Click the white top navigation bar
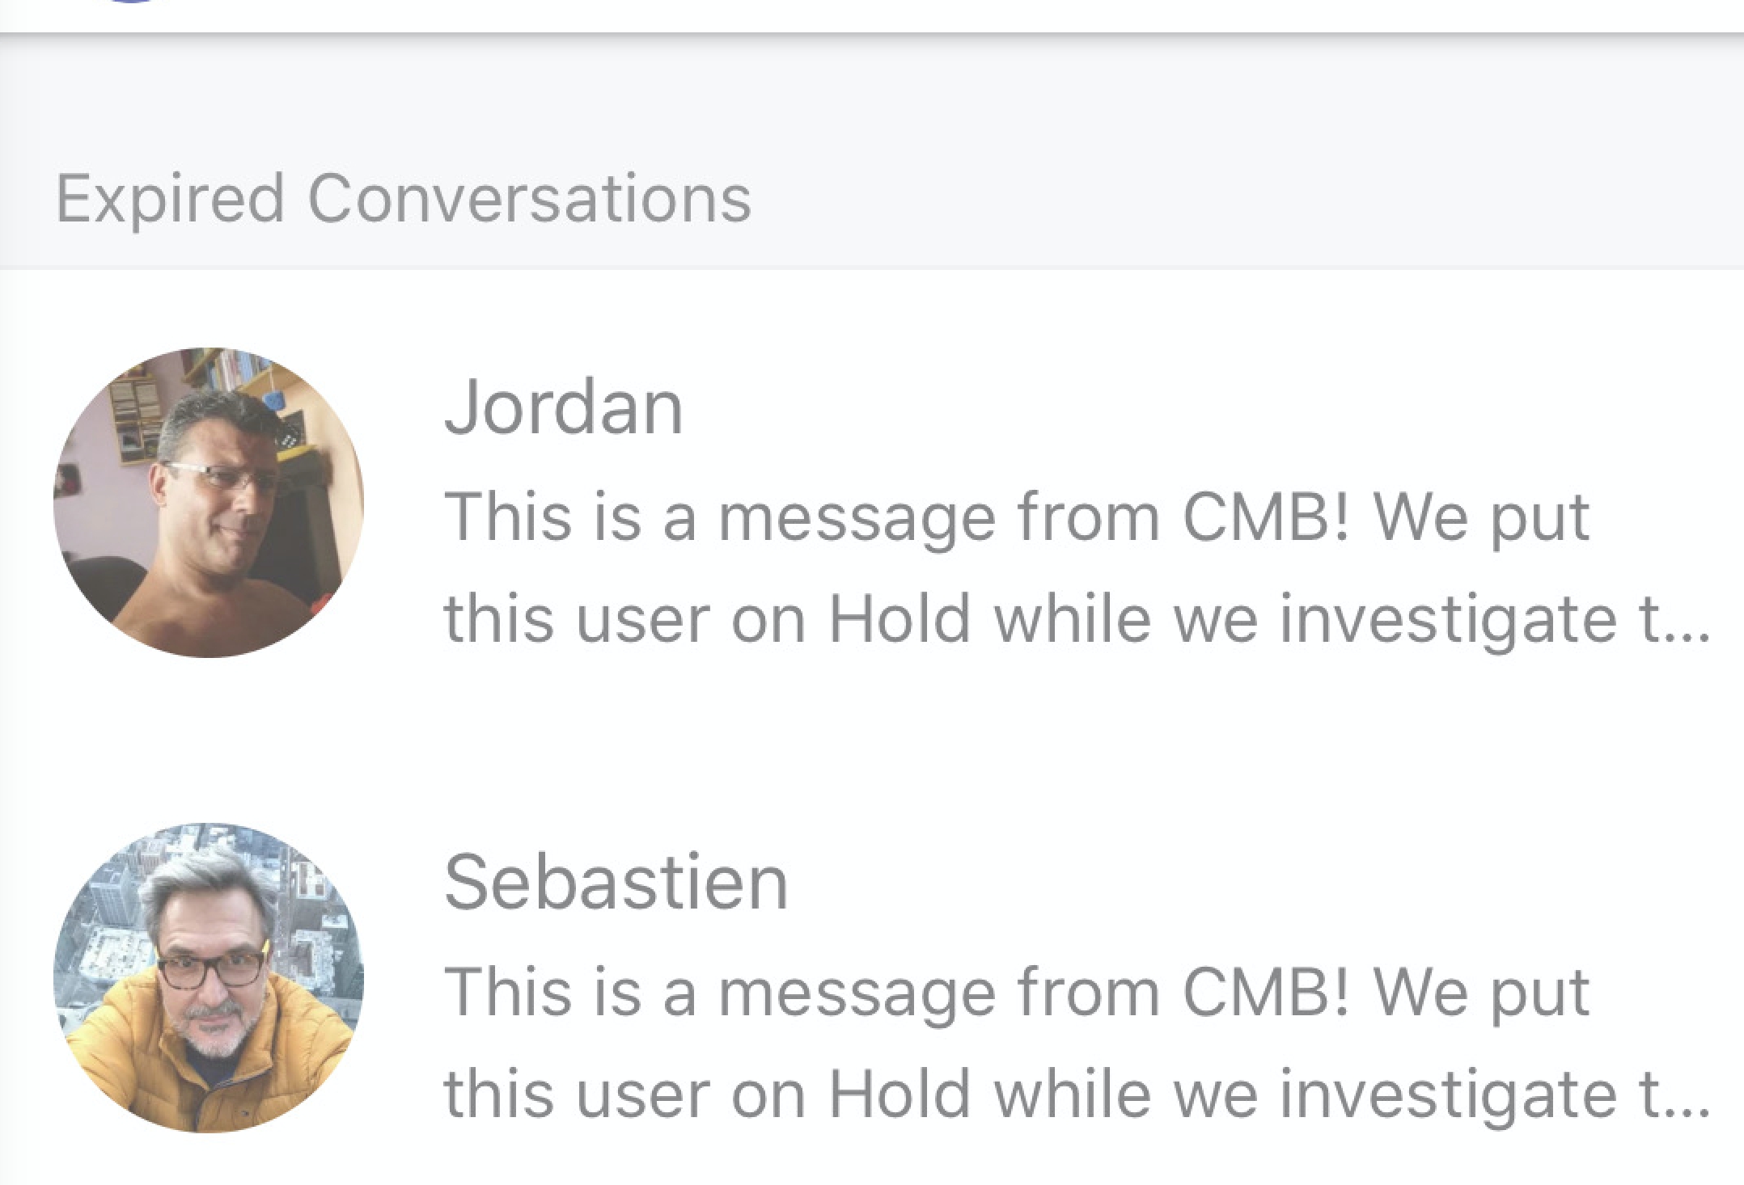This screenshot has height=1185, width=1744. coord(872,15)
